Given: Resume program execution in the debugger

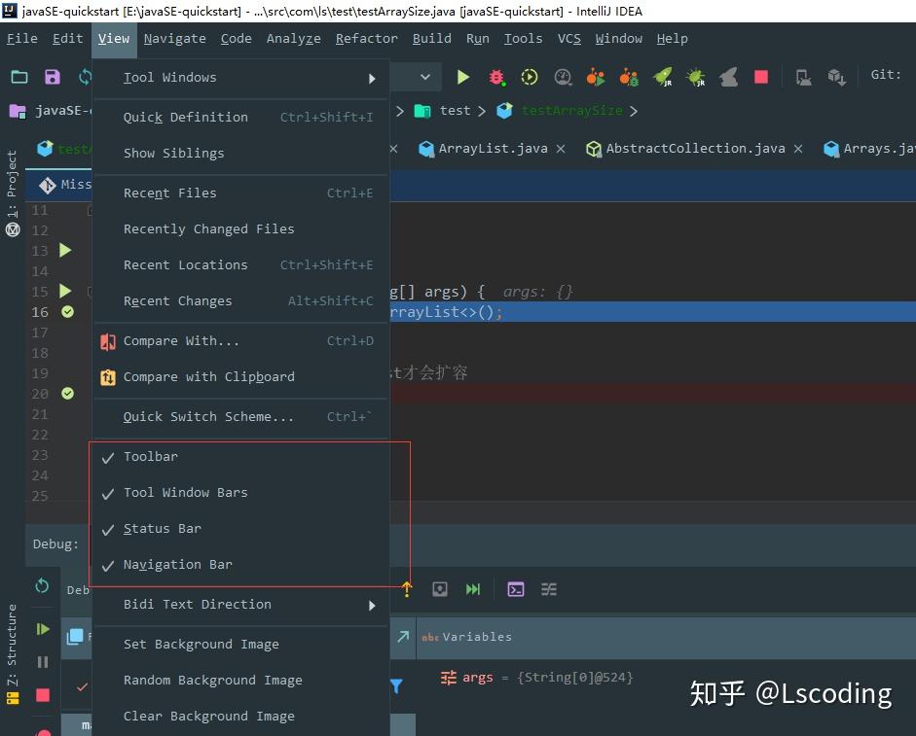Looking at the screenshot, I should (x=42, y=629).
